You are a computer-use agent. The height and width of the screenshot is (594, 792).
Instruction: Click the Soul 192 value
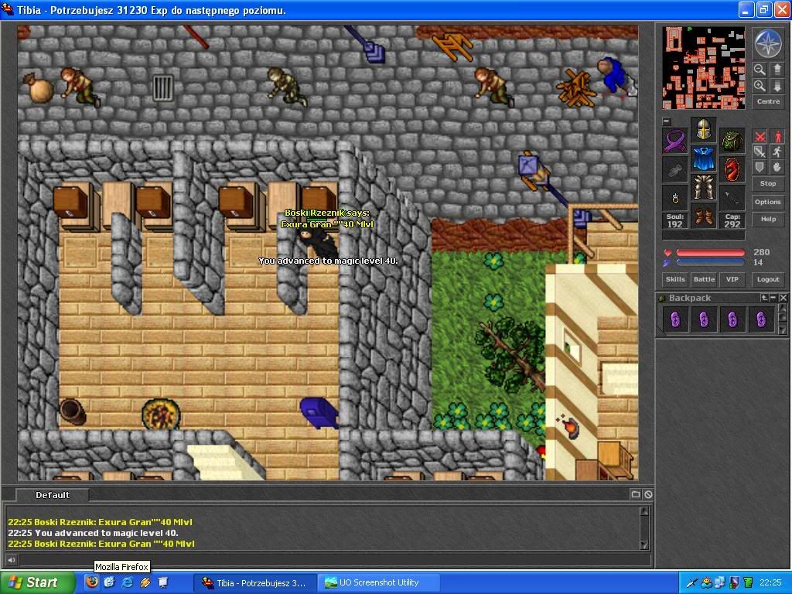click(674, 220)
